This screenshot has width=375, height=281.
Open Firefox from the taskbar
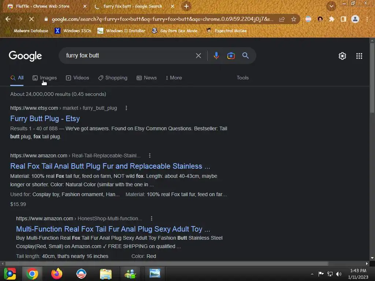click(x=57, y=274)
